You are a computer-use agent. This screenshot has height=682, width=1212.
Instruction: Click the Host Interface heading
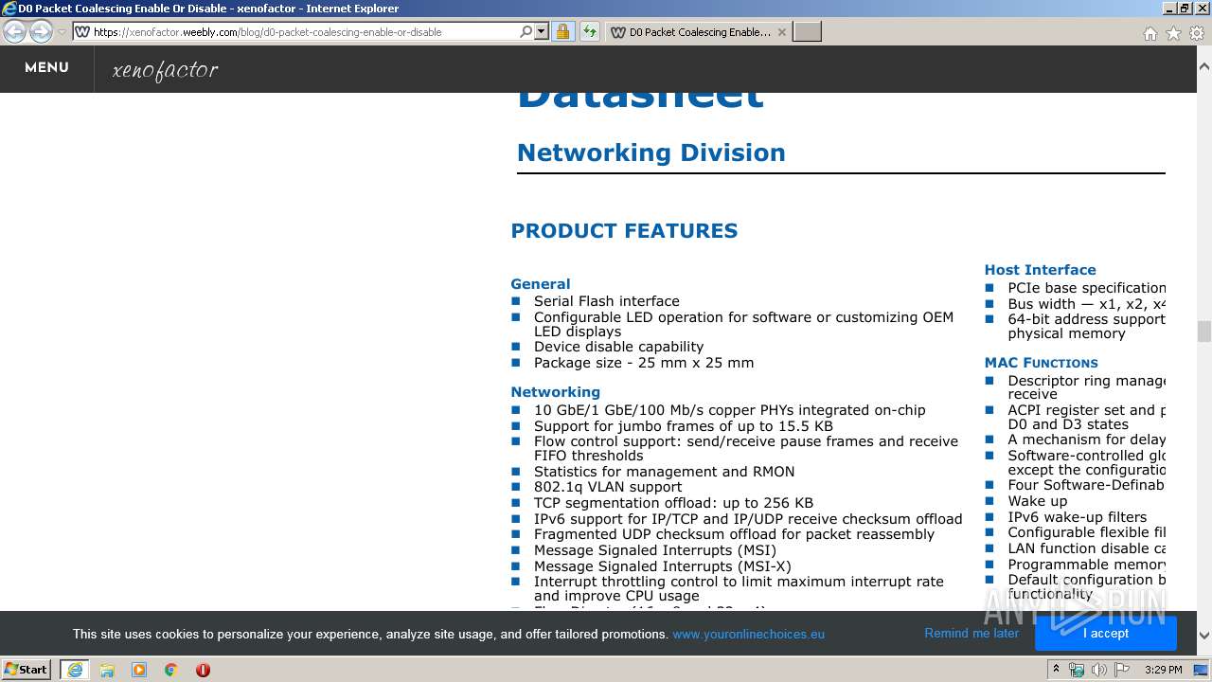[x=1040, y=270]
